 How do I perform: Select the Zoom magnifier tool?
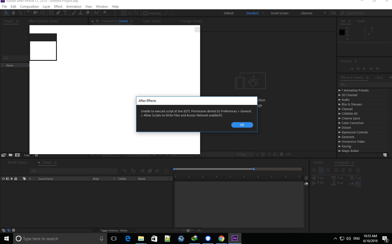pyautogui.click(x=20, y=13)
